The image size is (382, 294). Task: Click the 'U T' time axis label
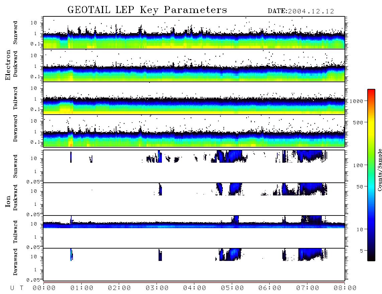pyautogui.click(x=17, y=288)
